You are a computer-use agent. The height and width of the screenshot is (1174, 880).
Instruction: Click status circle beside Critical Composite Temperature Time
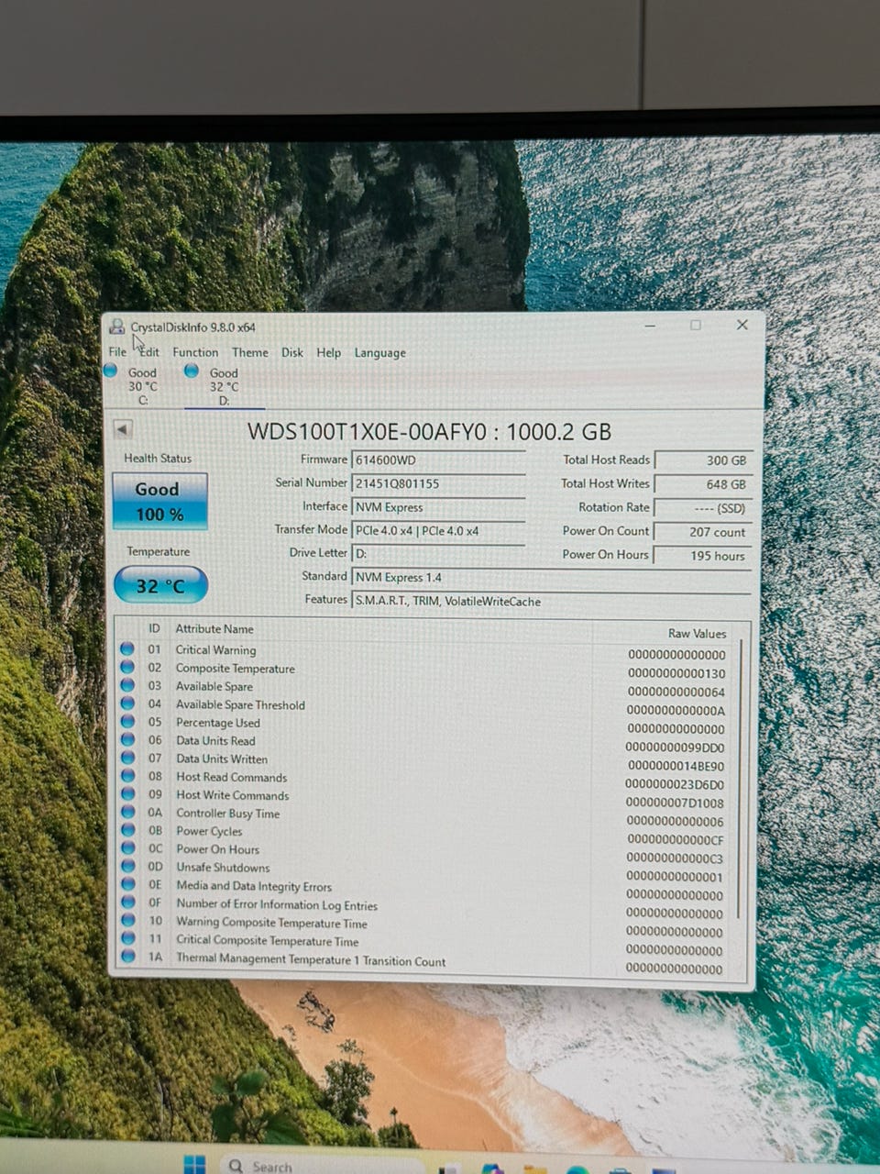click(127, 938)
